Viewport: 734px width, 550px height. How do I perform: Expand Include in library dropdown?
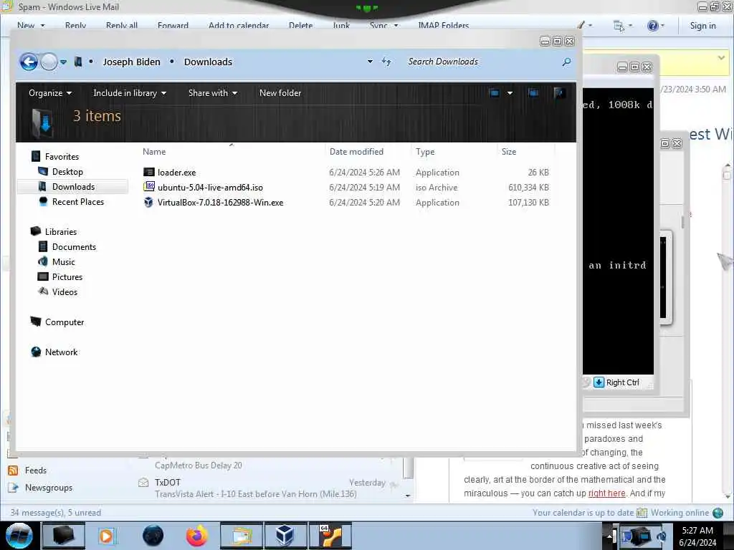coord(130,93)
